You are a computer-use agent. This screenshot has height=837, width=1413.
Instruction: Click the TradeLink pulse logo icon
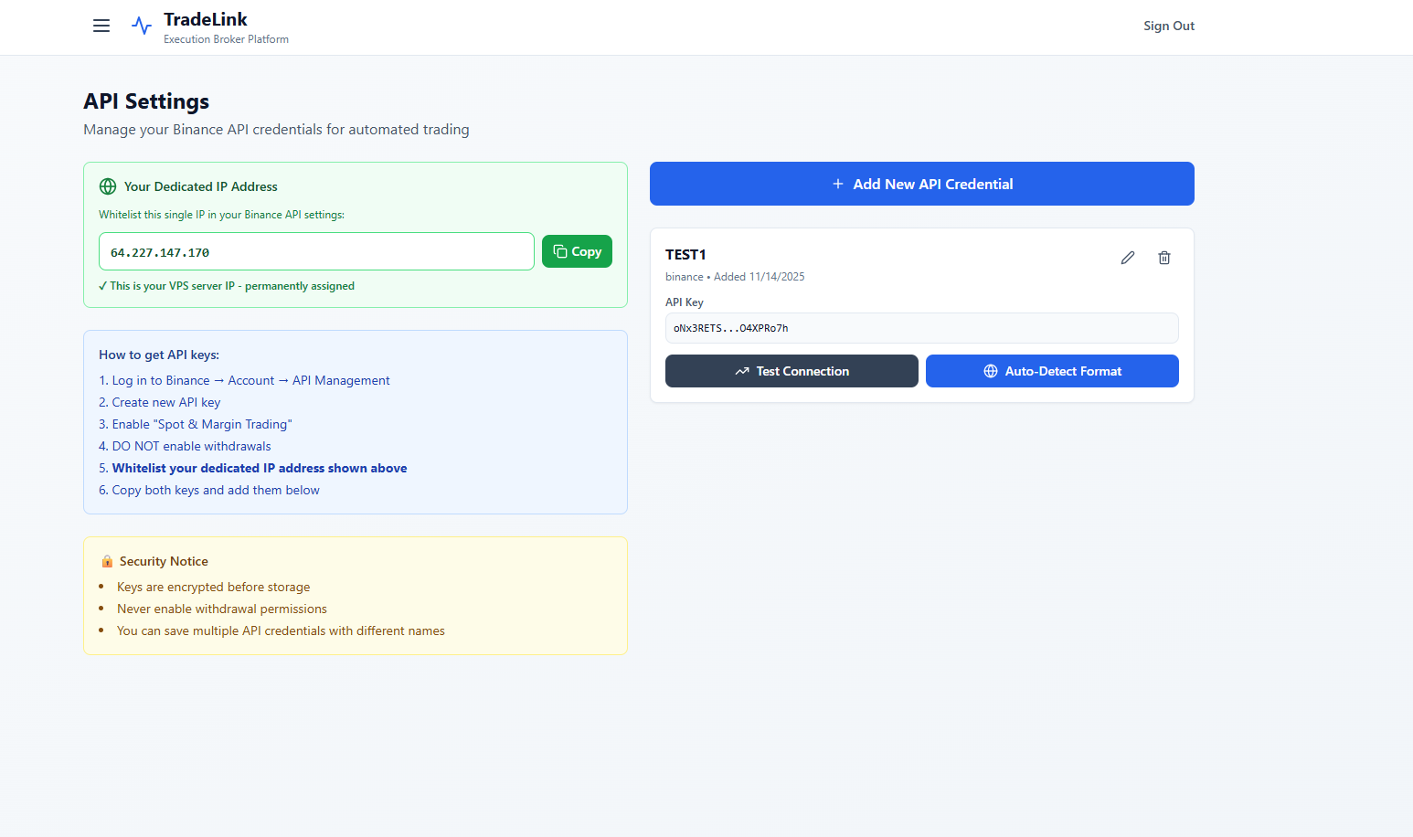pos(141,25)
